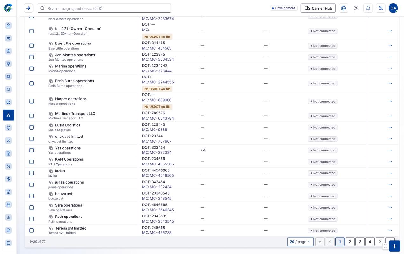The height and width of the screenshot is (254, 407).
Task: Open the bar chart sidebar icon
Action: pos(9,217)
